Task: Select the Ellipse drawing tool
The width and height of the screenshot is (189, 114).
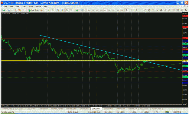Action: (161, 10)
